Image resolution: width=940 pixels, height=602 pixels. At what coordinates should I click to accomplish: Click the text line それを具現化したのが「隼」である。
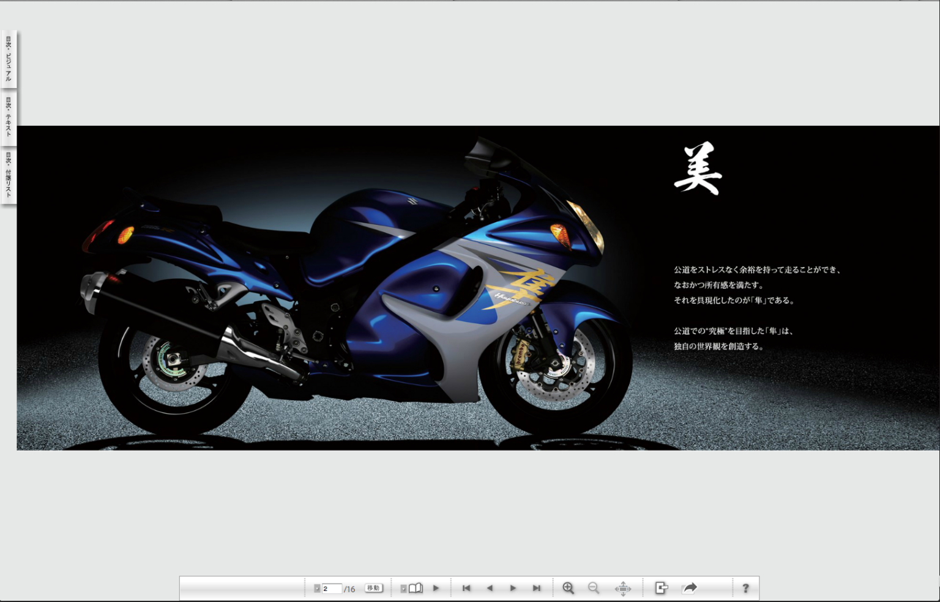734,300
